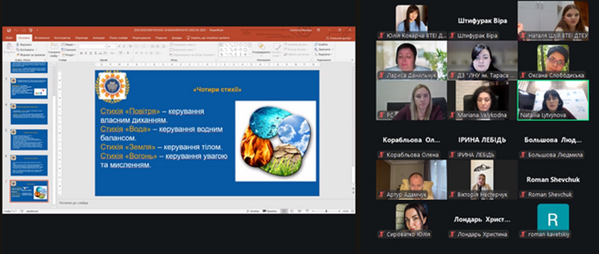599x254 pixels.
Task: Expand the shapes gallery more arrow
Action: point(250,54)
